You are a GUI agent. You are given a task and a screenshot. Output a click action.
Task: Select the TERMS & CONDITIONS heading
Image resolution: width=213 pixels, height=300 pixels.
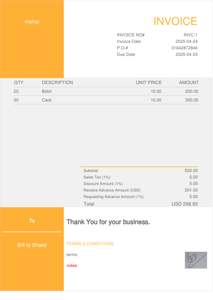pos(90,244)
